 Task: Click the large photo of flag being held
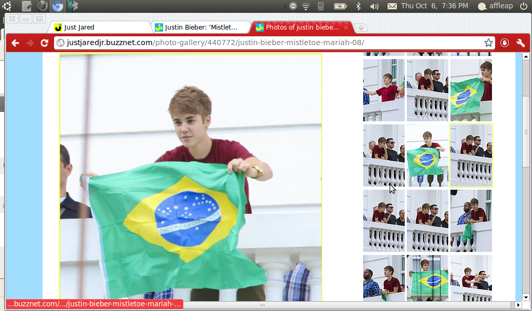click(x=191, y=177)
